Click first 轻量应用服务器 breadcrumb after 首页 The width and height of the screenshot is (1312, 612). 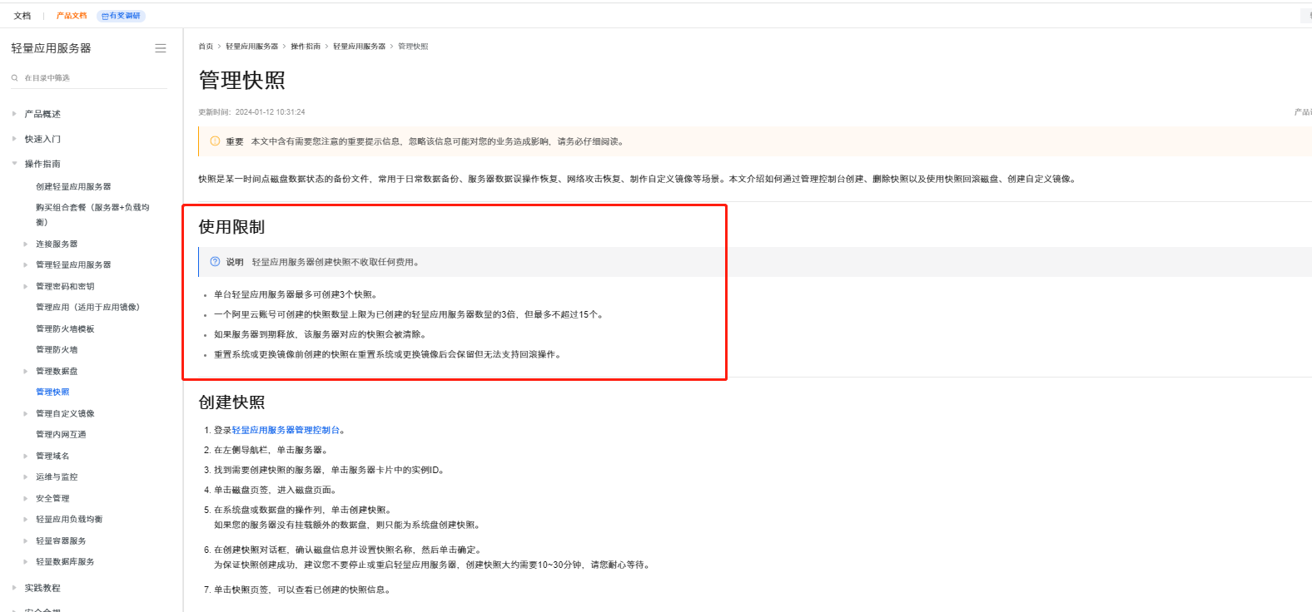tap(251, 47)
